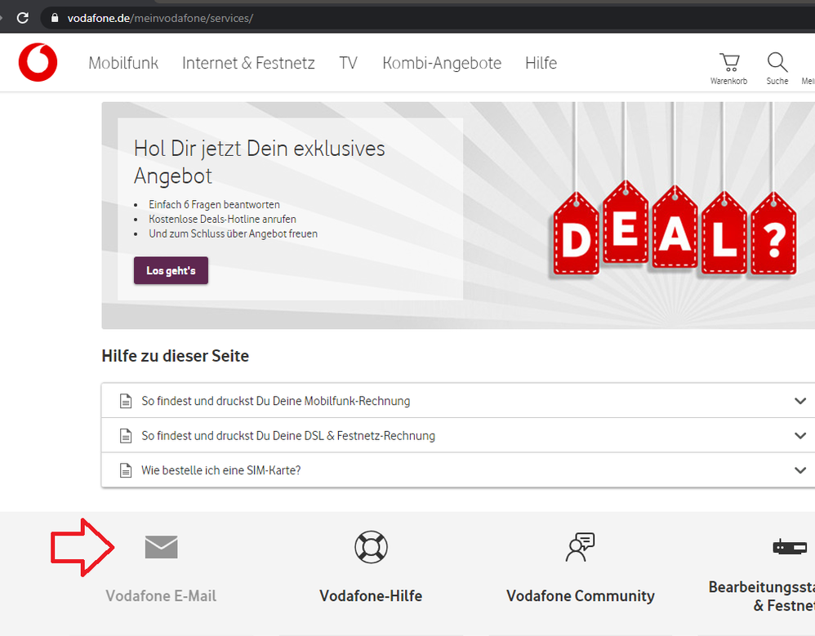
Task: Click 'Einfach 6 Fragen beantworten' bullet
Action: coord(214,205)
